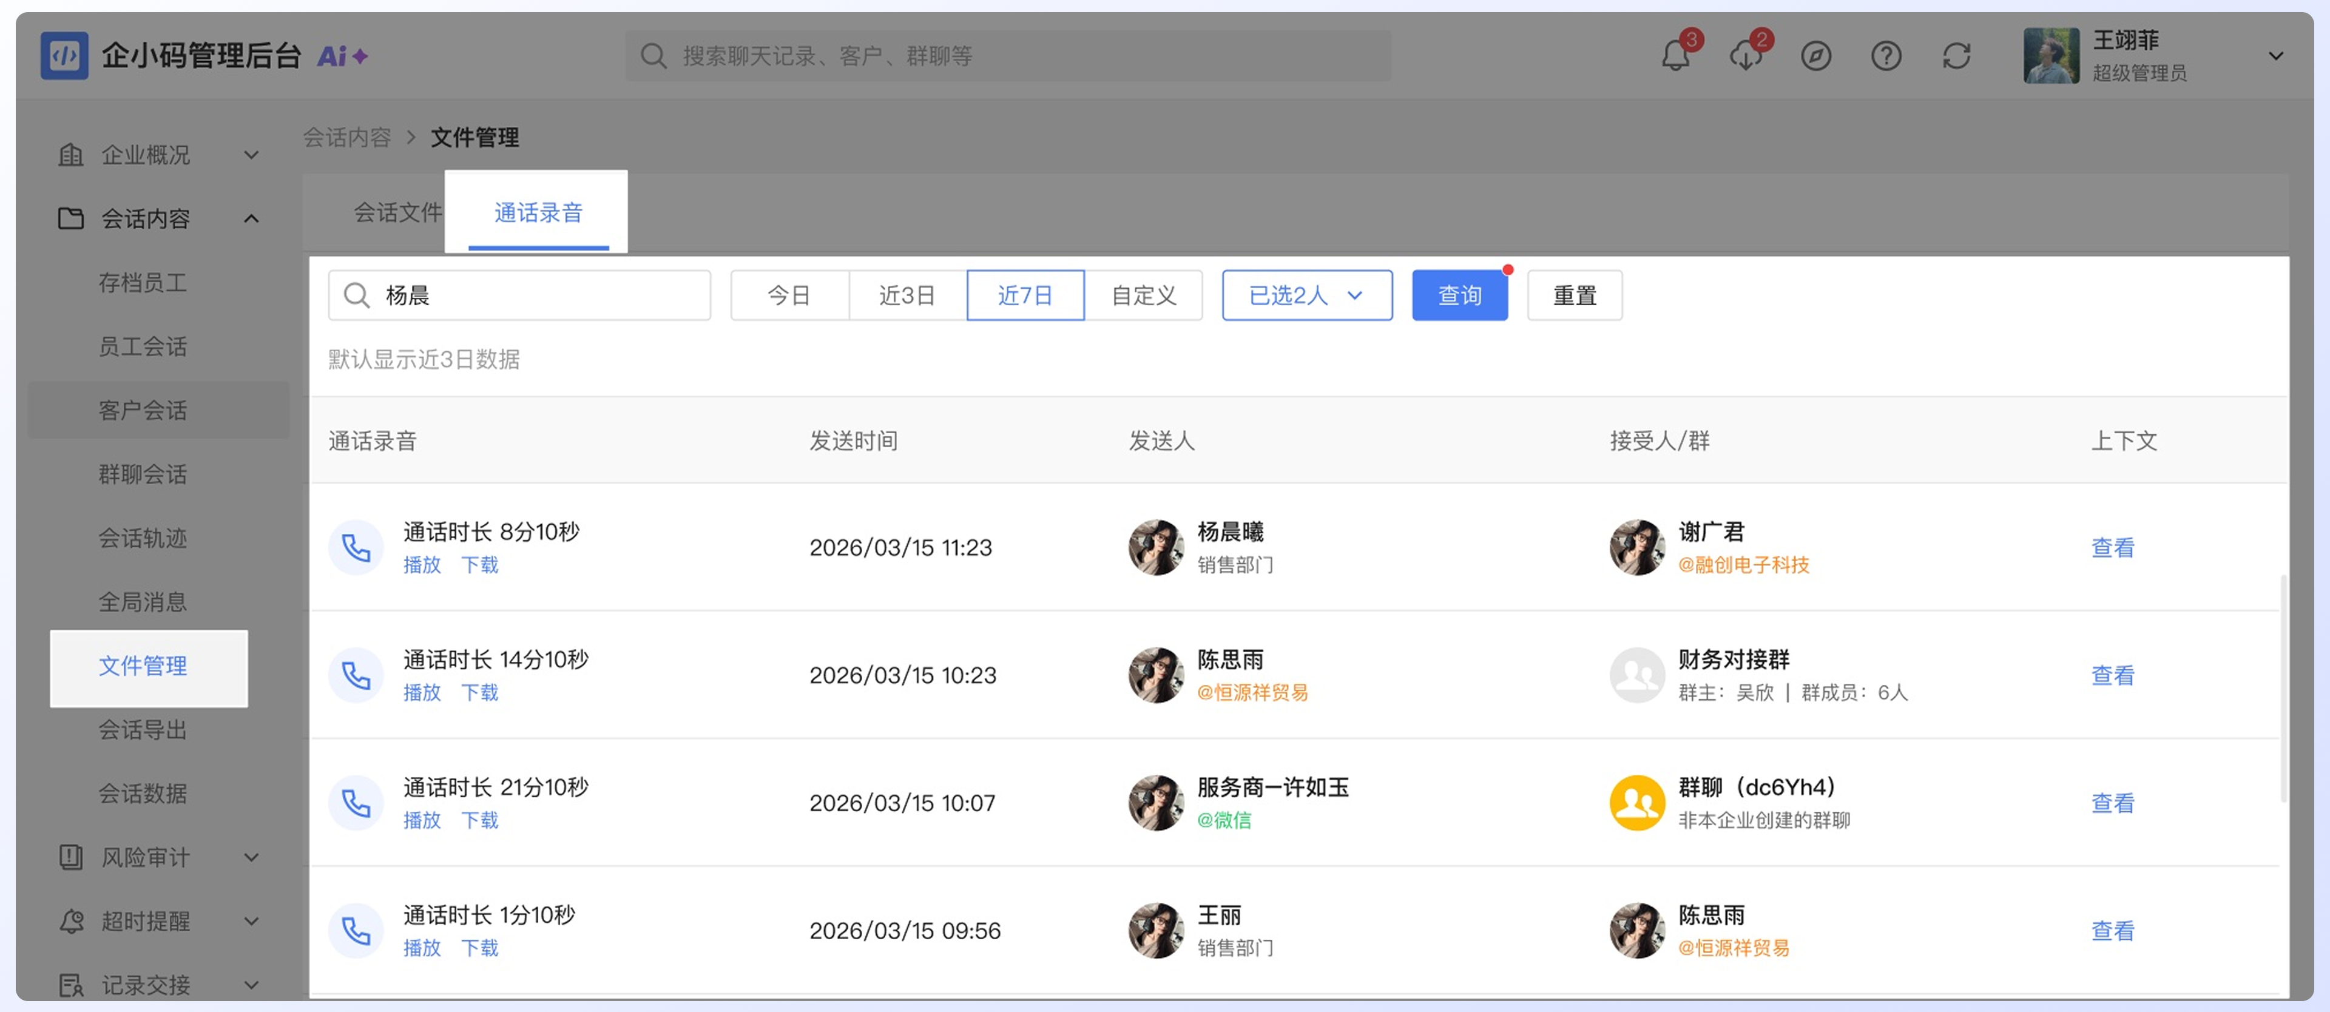Click the 查询 button
The width and height of the screenshot is (2330, 1012).
[1460, 295]
